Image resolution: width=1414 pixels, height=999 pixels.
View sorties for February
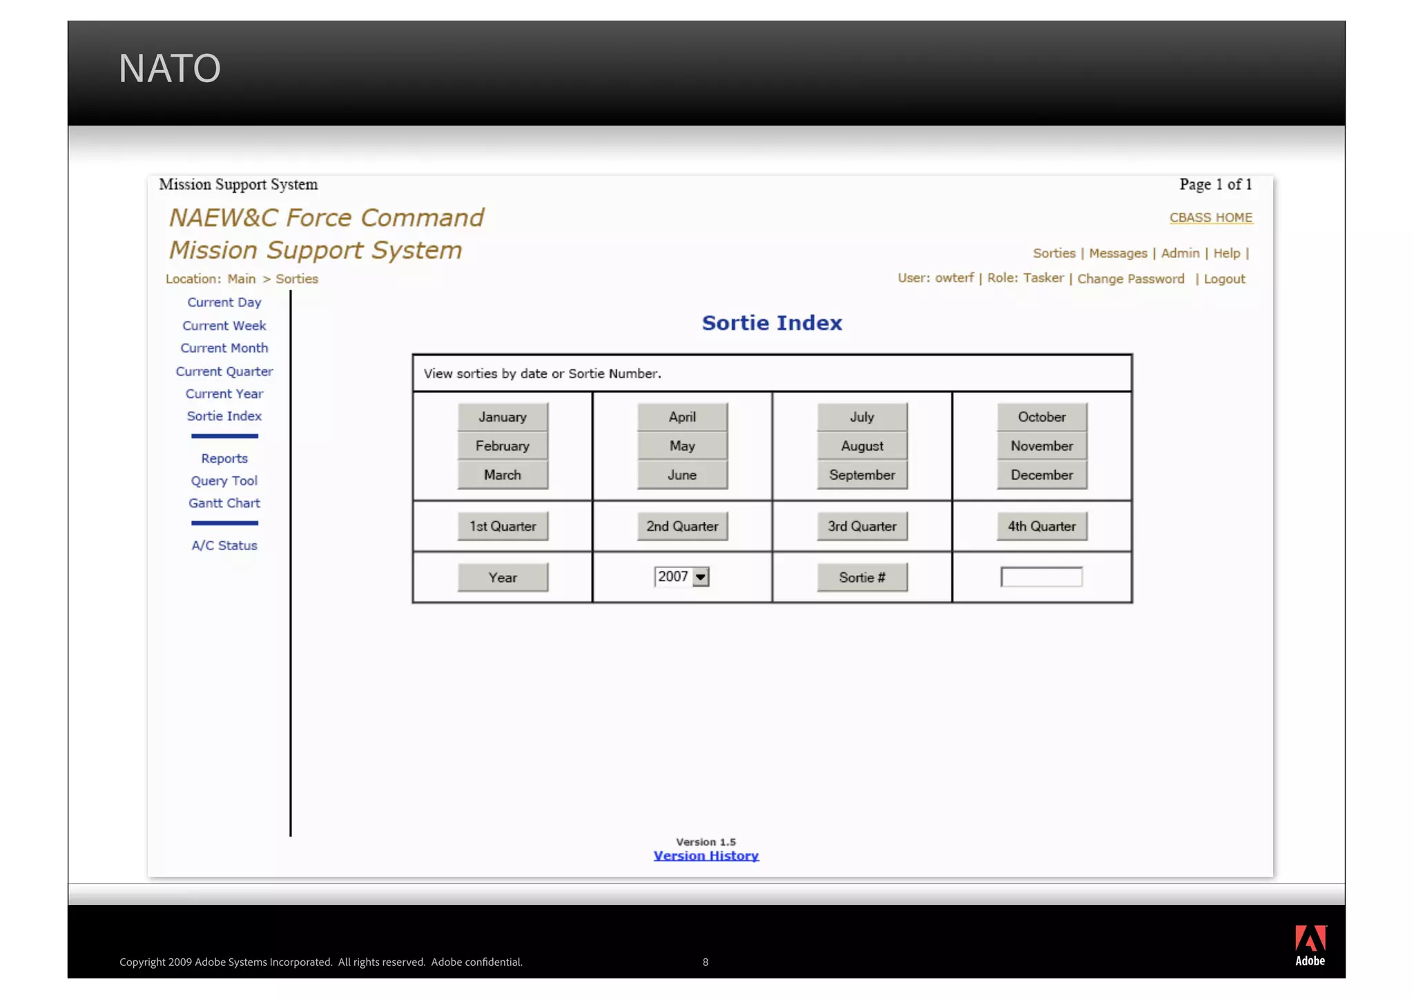[x=503, y=446]
